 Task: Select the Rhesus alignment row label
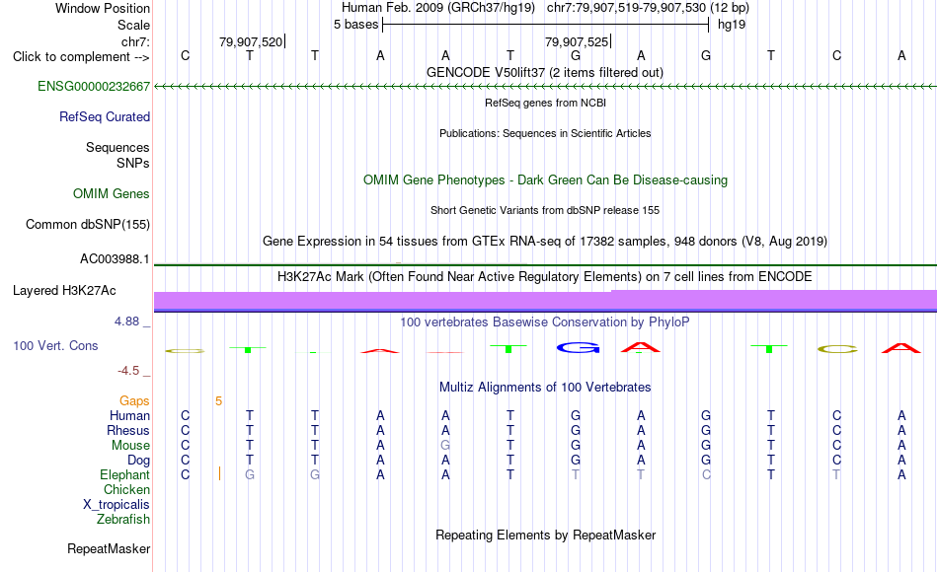click(x=128, y=430)
